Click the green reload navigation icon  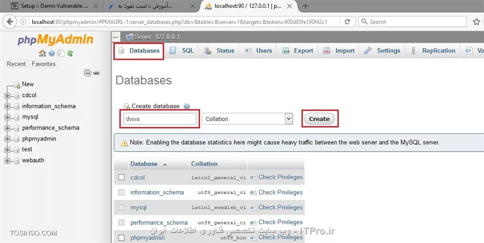click(70, 54)
